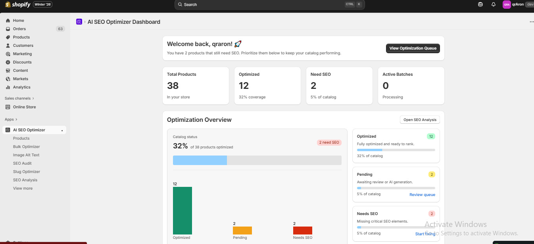Viewport: 534px width, 244px height.
Task: Click the red Needs SEO chart bar
Action: click(303, 231)
